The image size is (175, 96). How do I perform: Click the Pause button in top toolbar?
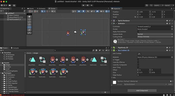click(x=87, y=5)
